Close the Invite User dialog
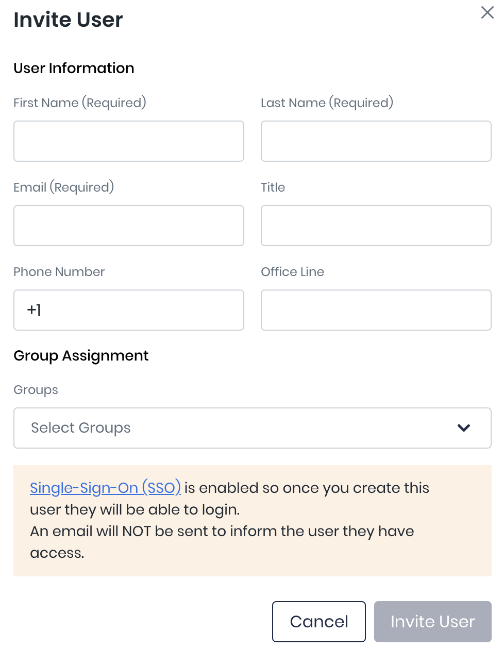504x650 pixels. [487, 12]
